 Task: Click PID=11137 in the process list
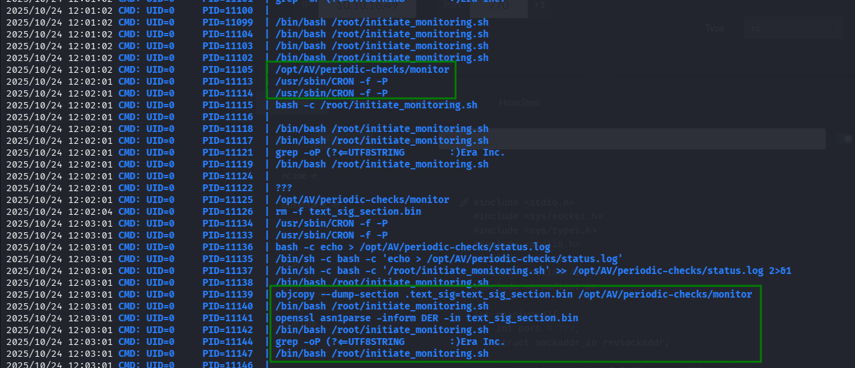point(227,270)
